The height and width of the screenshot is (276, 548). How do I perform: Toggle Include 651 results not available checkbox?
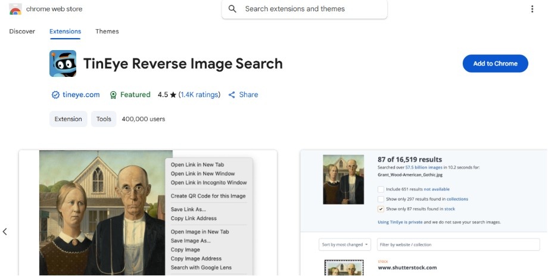(x=381, y=189)
